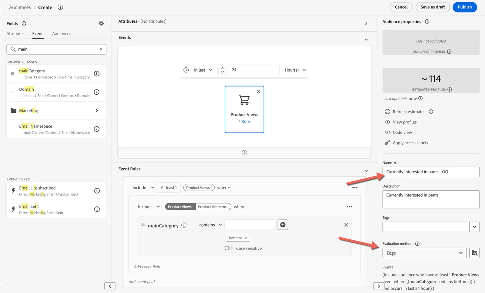Select the Events tab
This screenshot has width=485, height=293.
click(x=38, y=34)
